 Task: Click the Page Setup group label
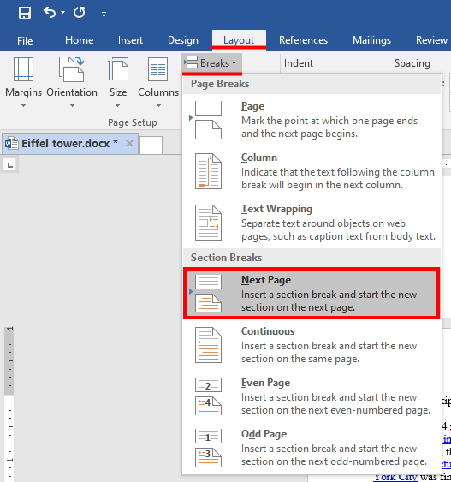(133, 122)
